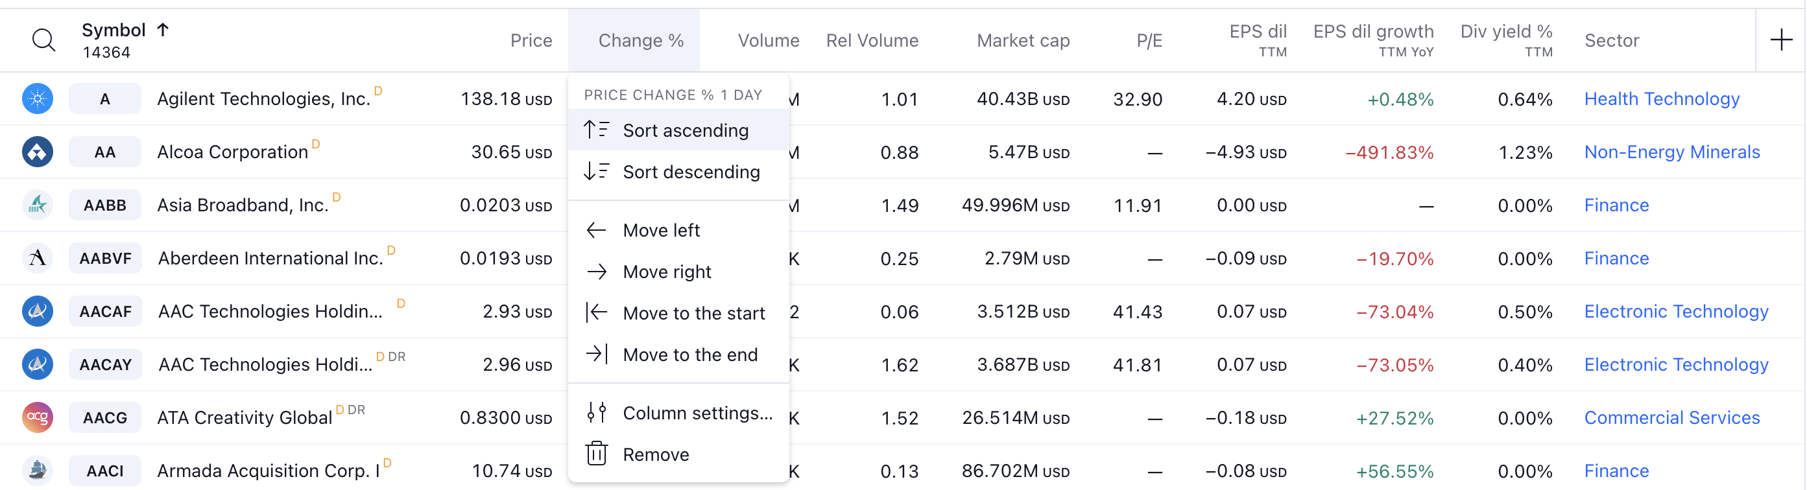Click the sort descending arrow icon
Viewport: 1807px width, 490px height.
596,172
